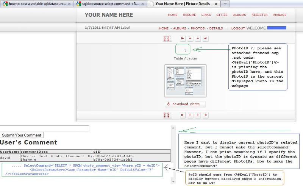Go to first photo using bottom navigation

coord(183,115)
